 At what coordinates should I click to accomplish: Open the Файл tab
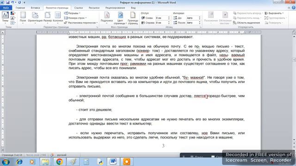pos(6,8)
